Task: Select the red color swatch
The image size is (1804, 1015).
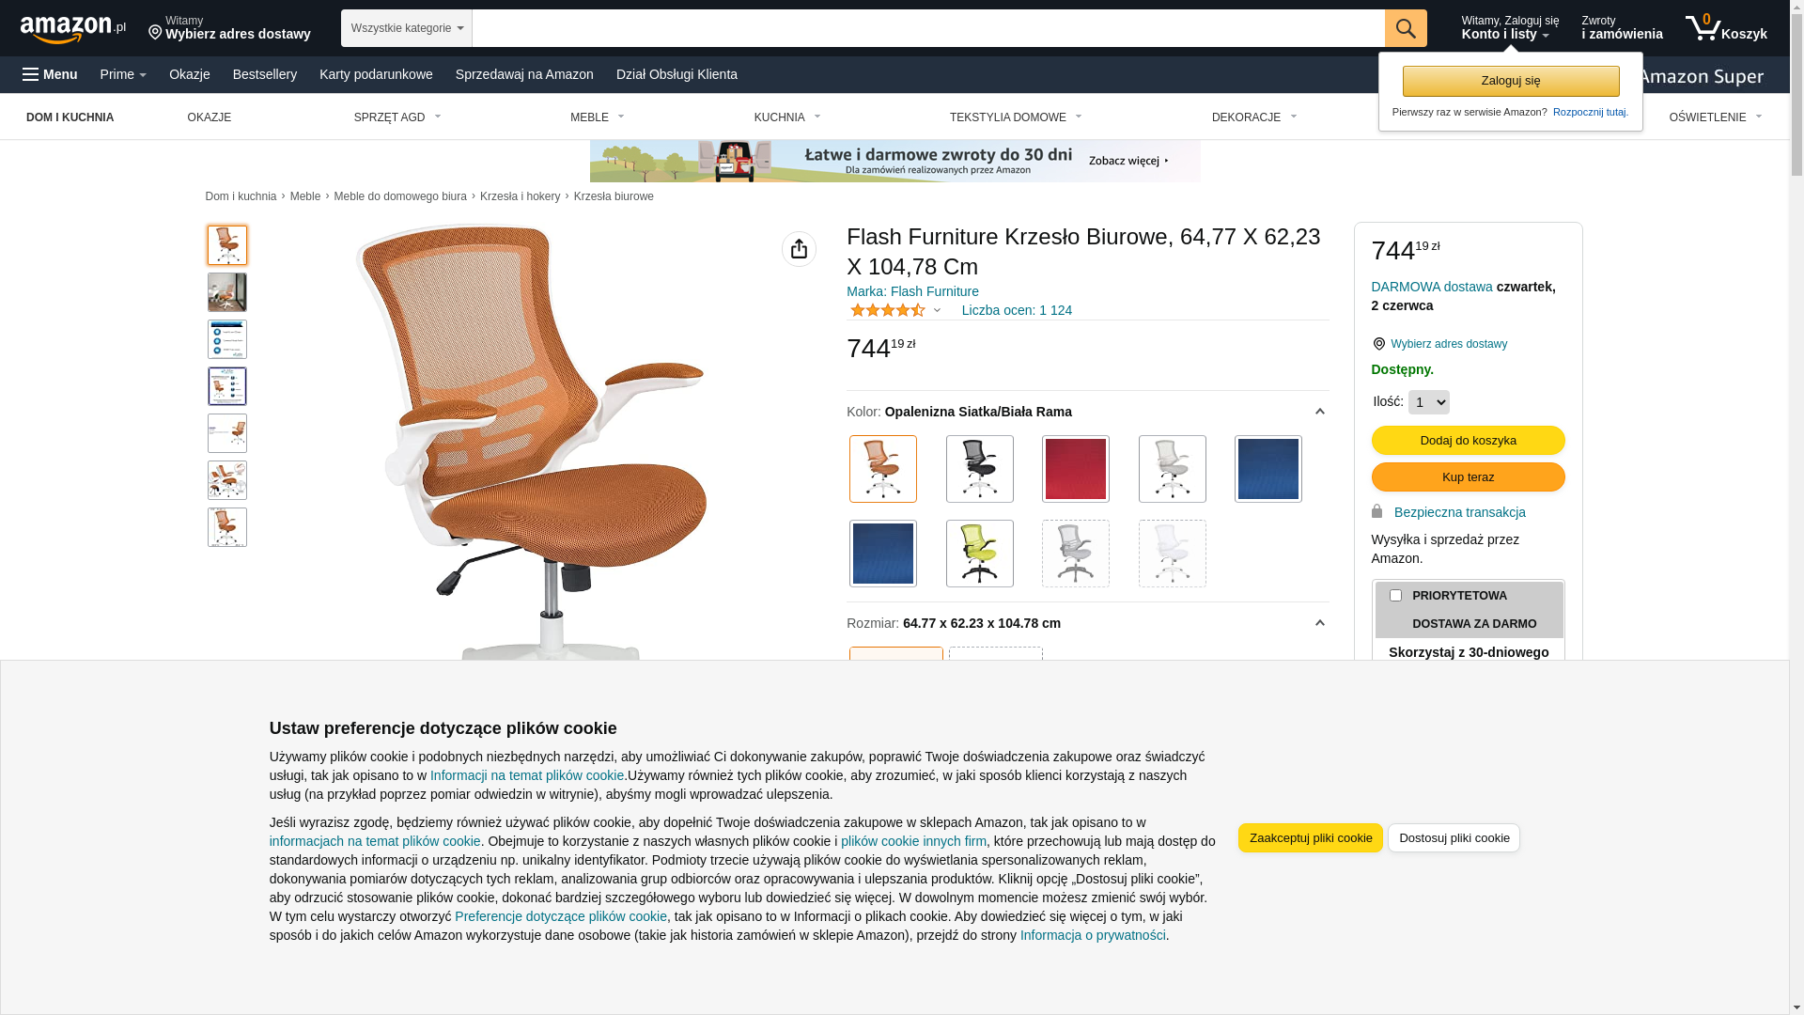Action: (x=1076, y=469)
